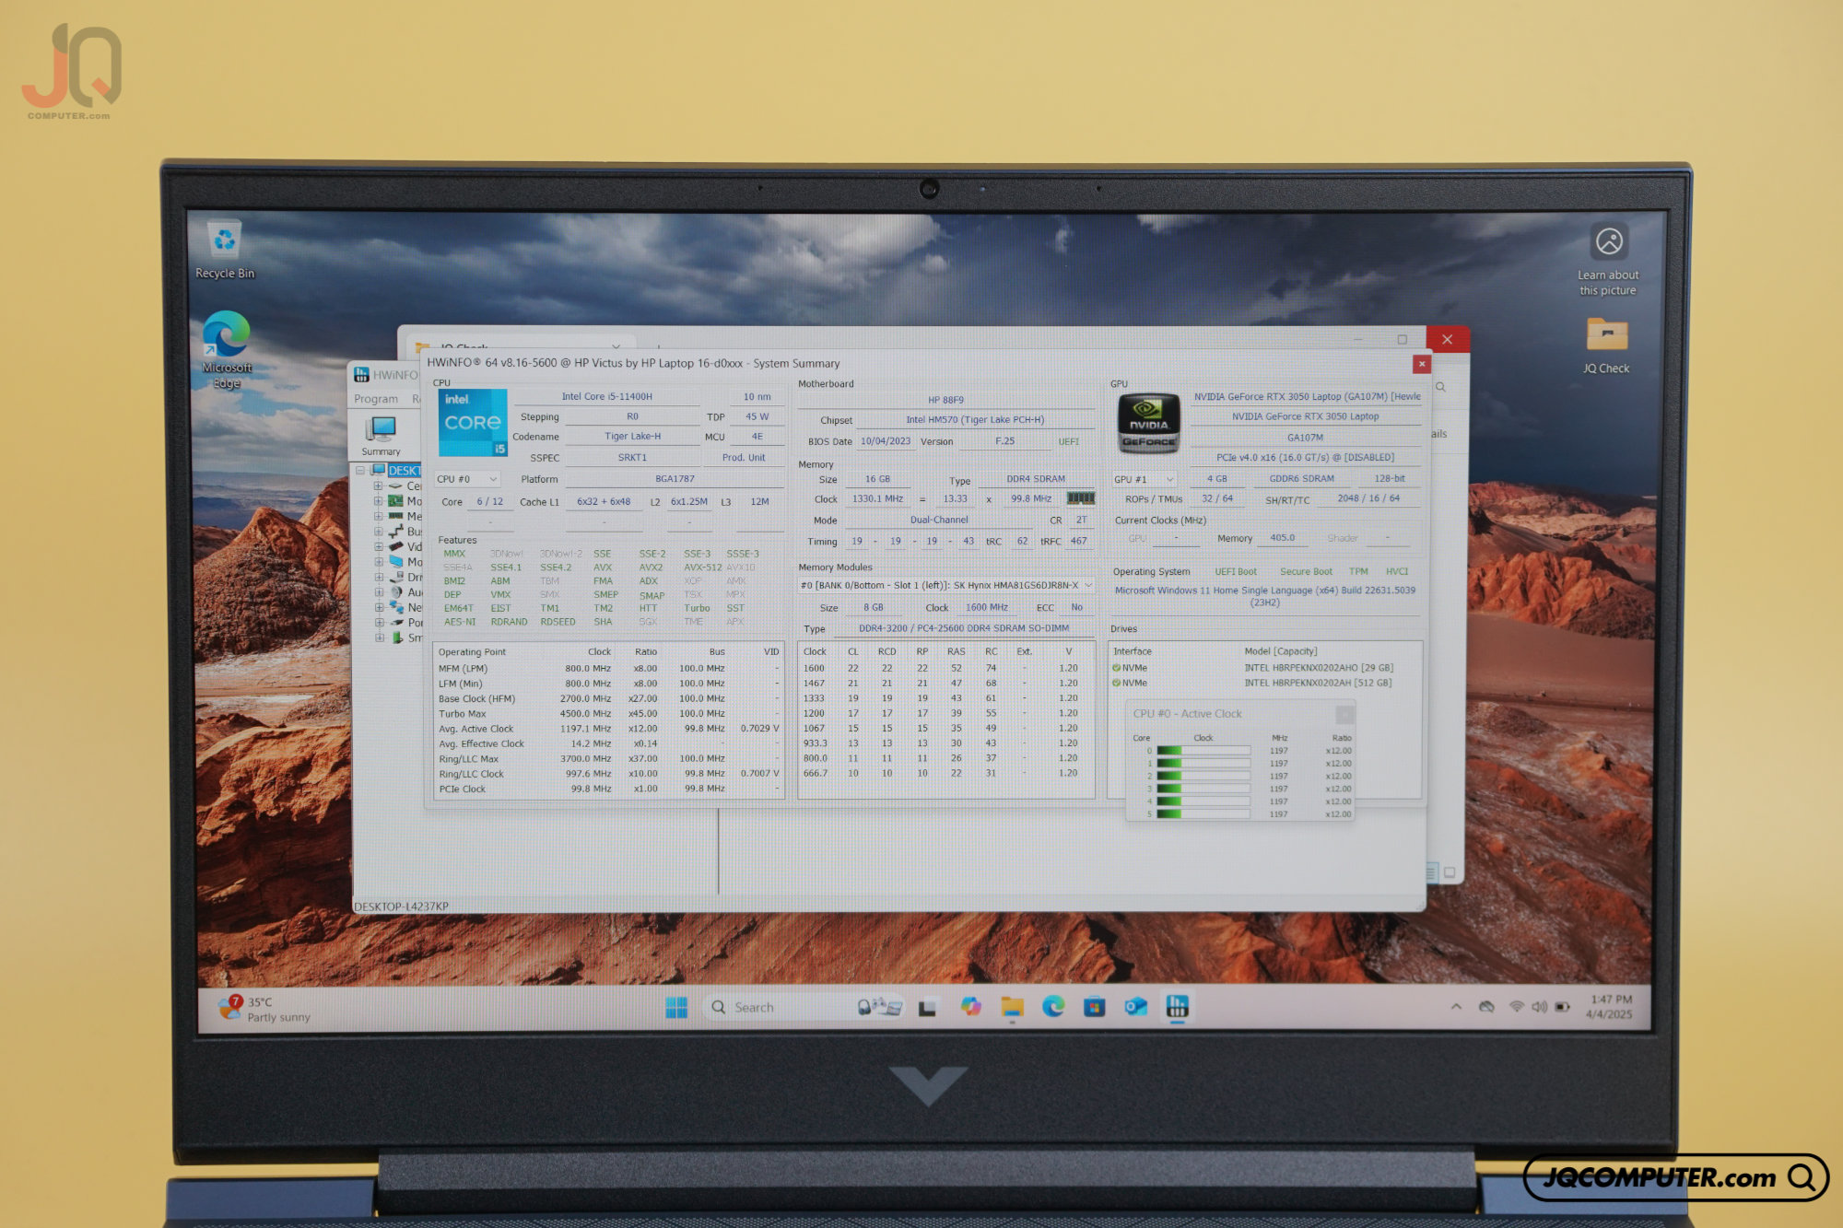1843x1228 pixels.
Task: Open the GPU #1 selector dropdown
Action: (1145, 479)
